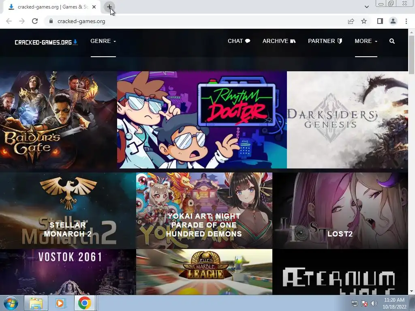
Task: Open site search magnifier
Action: point(392,41)
